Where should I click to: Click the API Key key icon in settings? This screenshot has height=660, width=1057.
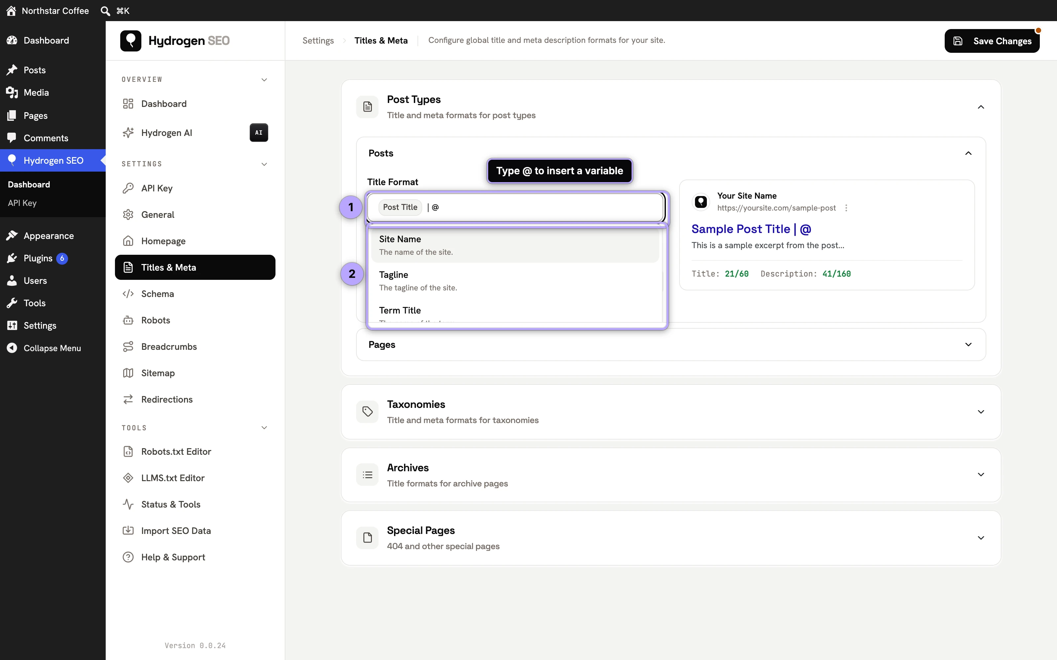tap(128, 188)
